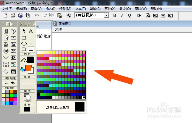Click the pencil text color black swatch
192x123 pixels.
(30, 60)
